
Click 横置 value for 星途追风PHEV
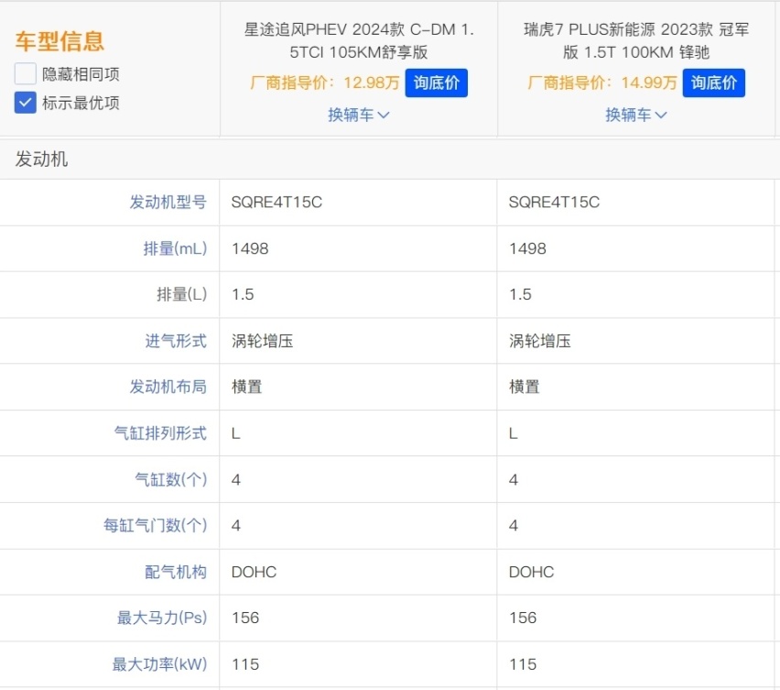click(247, 387)
